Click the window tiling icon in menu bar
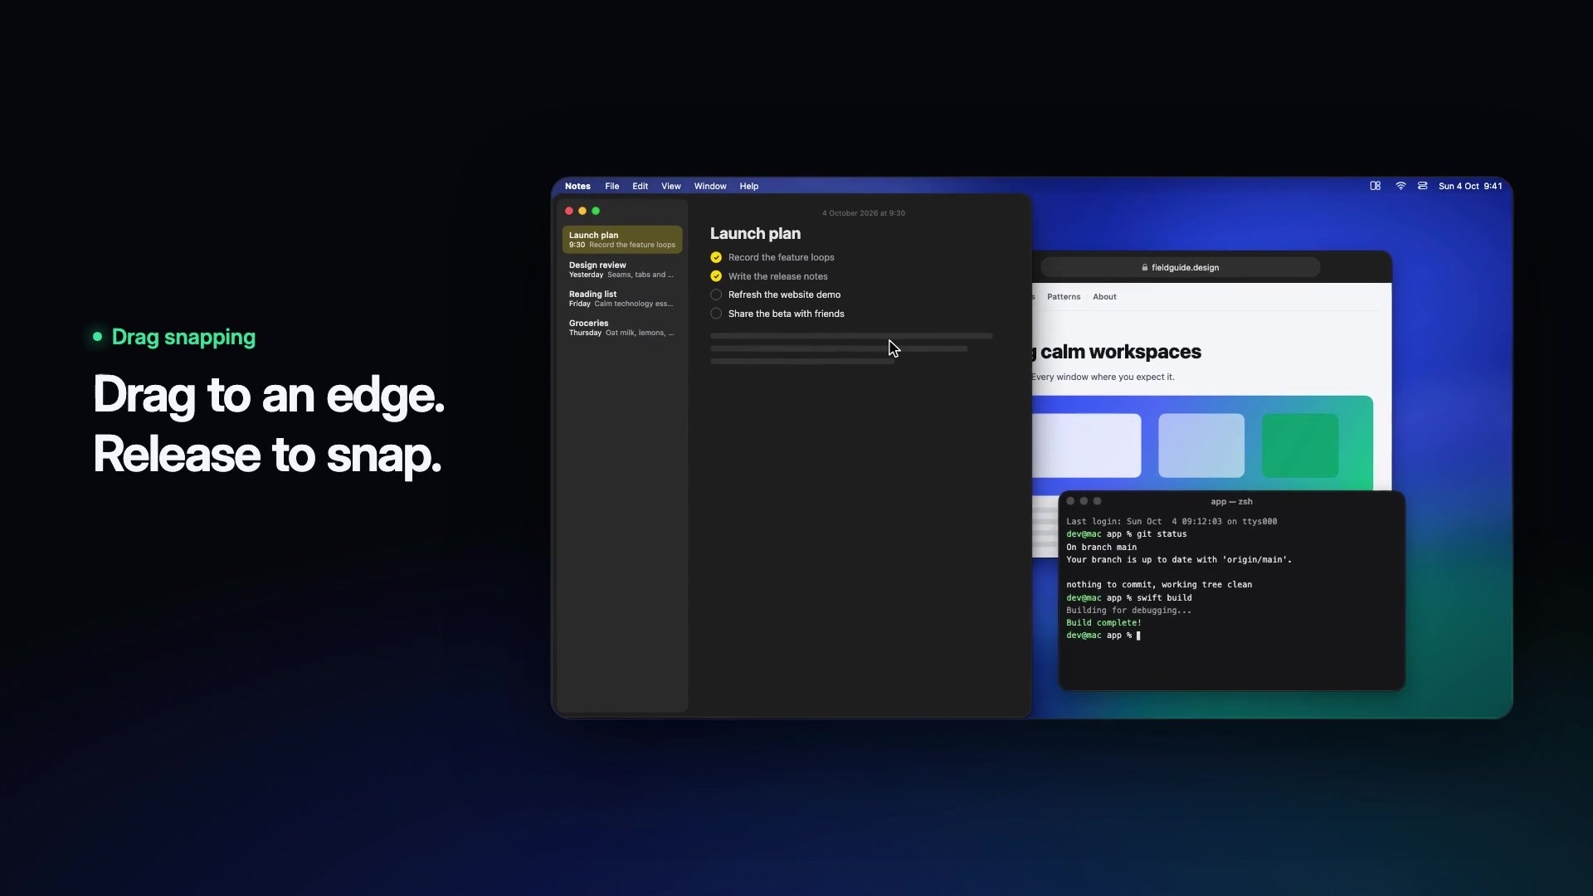The width and height of the screenshot is (1593, 896). click(1375, 186)
